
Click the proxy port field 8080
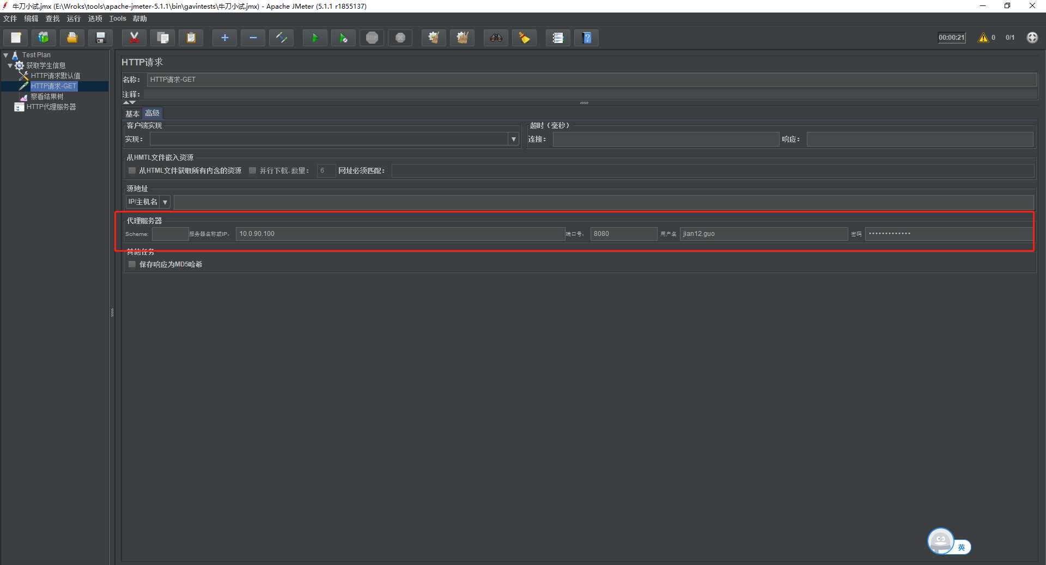624,234
